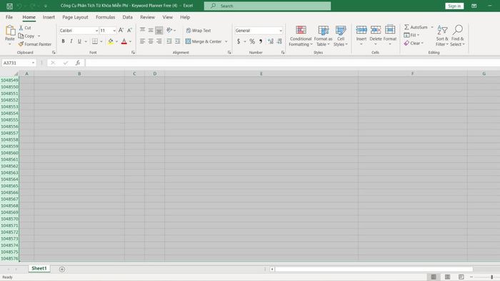Image resolution: width=500 pixels, height=281 pixels.
Task: Open the Calibri font name dropdown
Action: coord(96,31)
